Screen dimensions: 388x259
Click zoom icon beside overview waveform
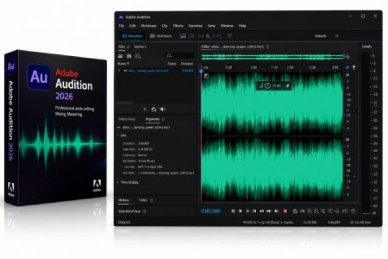(x=347, y=57)
